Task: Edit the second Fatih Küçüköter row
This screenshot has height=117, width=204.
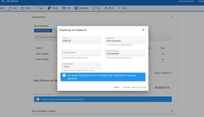Action: 163,59
